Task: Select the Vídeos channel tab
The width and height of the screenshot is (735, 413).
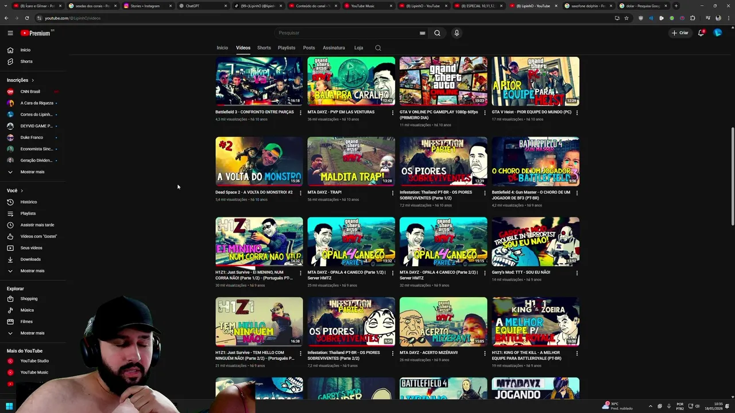Action: [243, 48]
